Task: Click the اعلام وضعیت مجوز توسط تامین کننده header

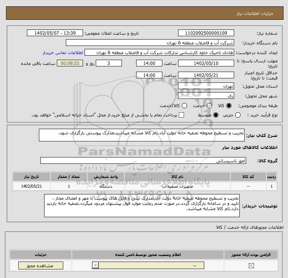Action: pyautogui.click(x=148, y=255)
